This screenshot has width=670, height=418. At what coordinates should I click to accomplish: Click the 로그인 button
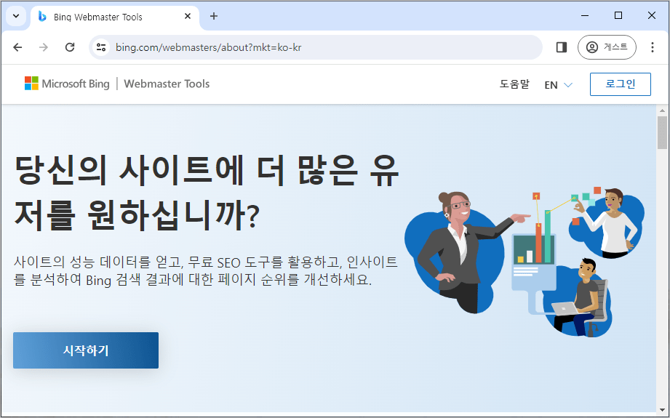[620, 84]
